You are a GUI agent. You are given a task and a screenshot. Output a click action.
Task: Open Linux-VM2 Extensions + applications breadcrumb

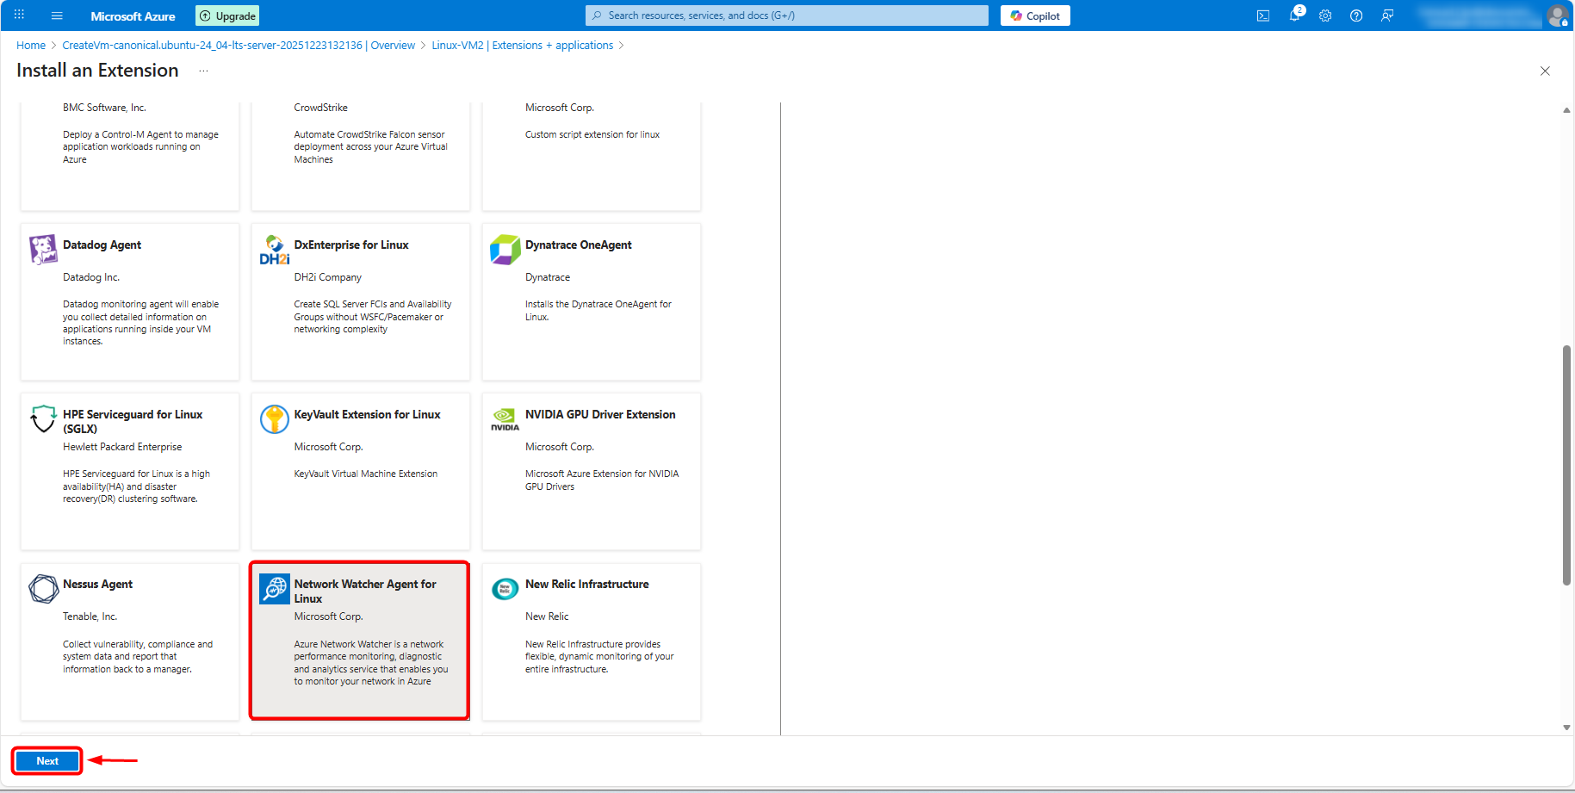(523, 46)
